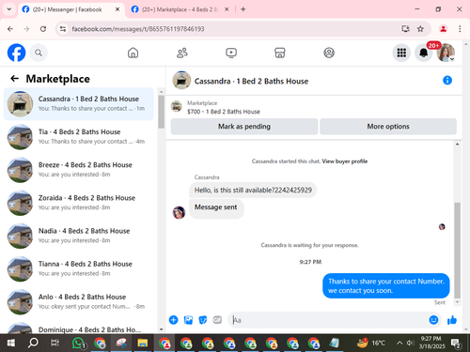Click the Cassandra chat header avatar
The height and width of the screenshot is (352, 470).
tap(181, 81)
